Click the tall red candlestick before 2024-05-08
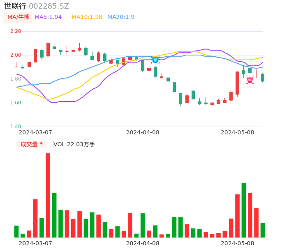Screen dimensions: 282x249 pyautogui.click(x=237, y=83)
